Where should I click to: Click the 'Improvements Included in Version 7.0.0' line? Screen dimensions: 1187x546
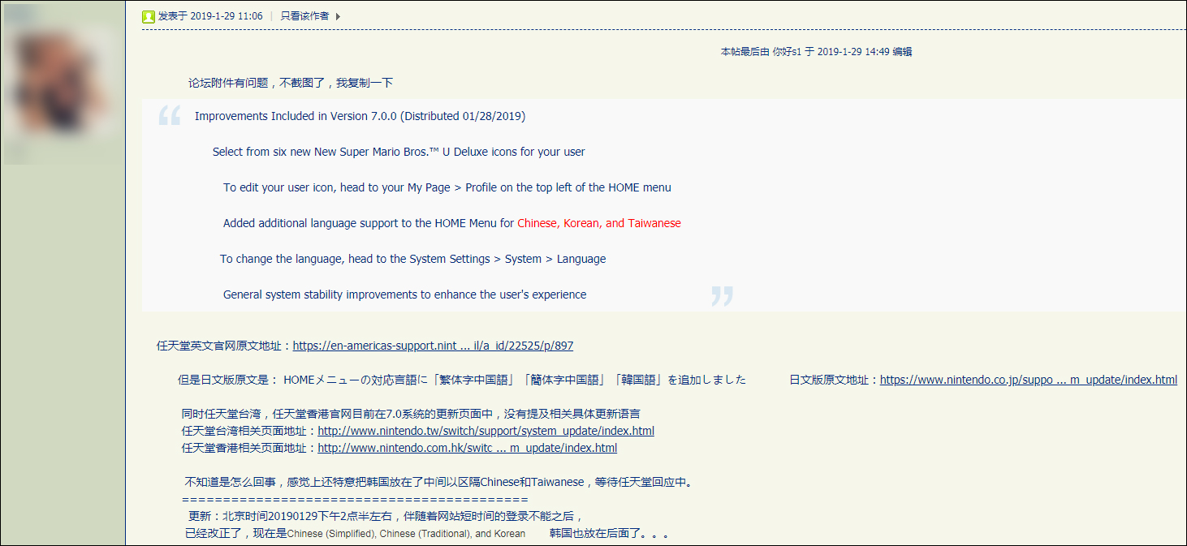coord(360,116)
